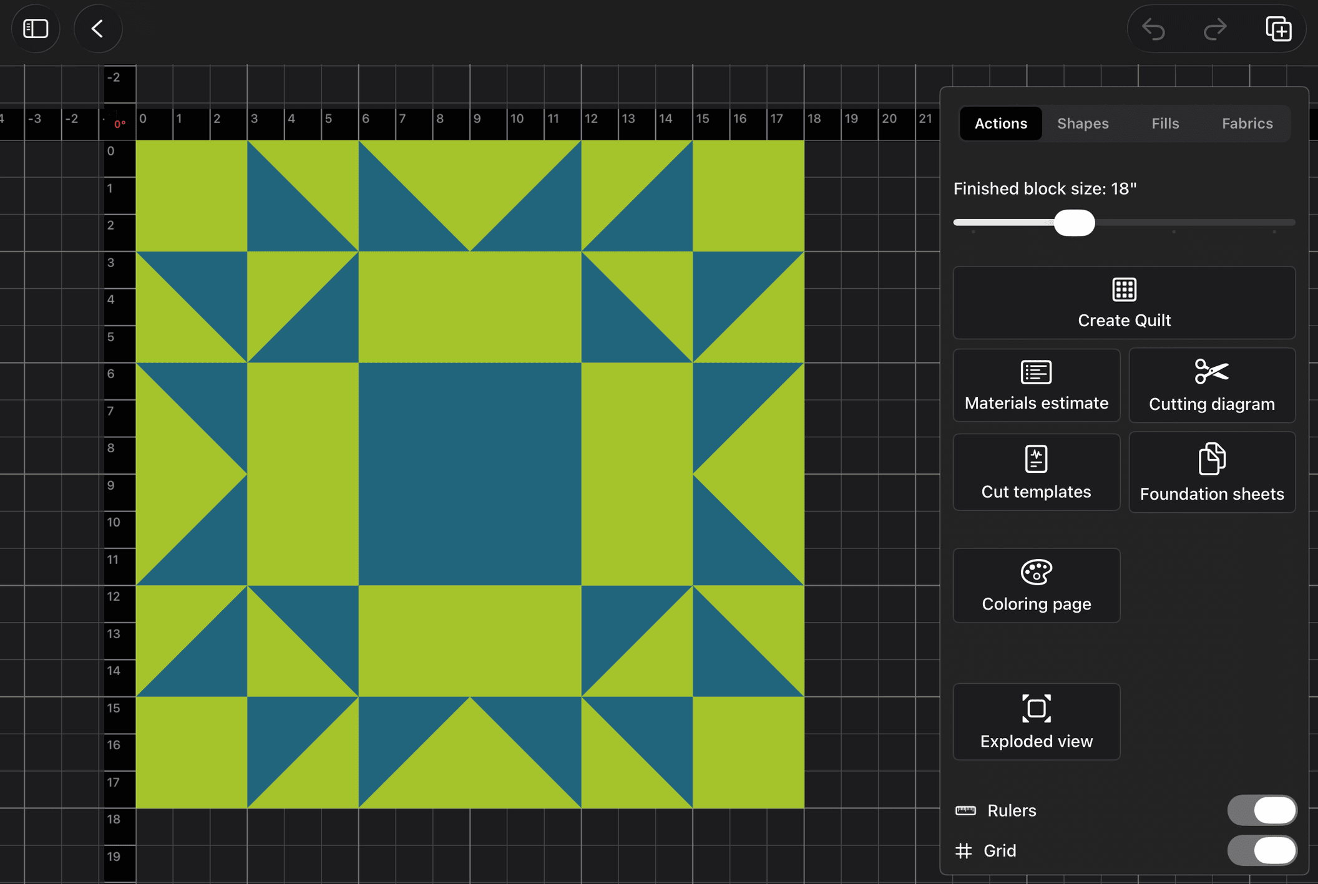Go back with the chevron arrow
The image size is (1318, 884).
(97, 29)
